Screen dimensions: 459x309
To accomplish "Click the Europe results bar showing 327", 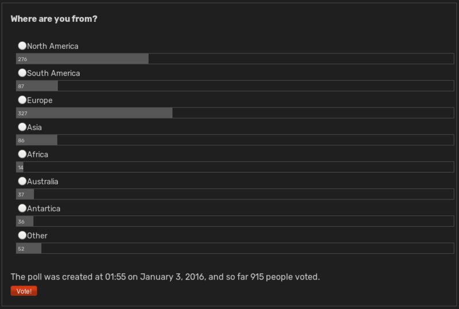I will point(235,113).
